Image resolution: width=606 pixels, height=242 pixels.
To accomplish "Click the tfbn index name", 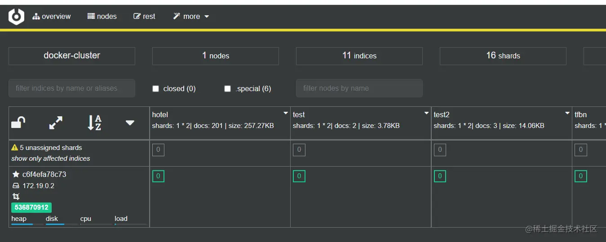I will click(x=581, y=115).
